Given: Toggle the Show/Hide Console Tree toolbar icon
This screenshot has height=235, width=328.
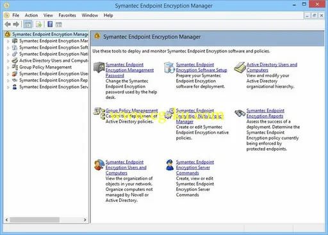Looking at the screenshot, I should [x=28, y=24].
